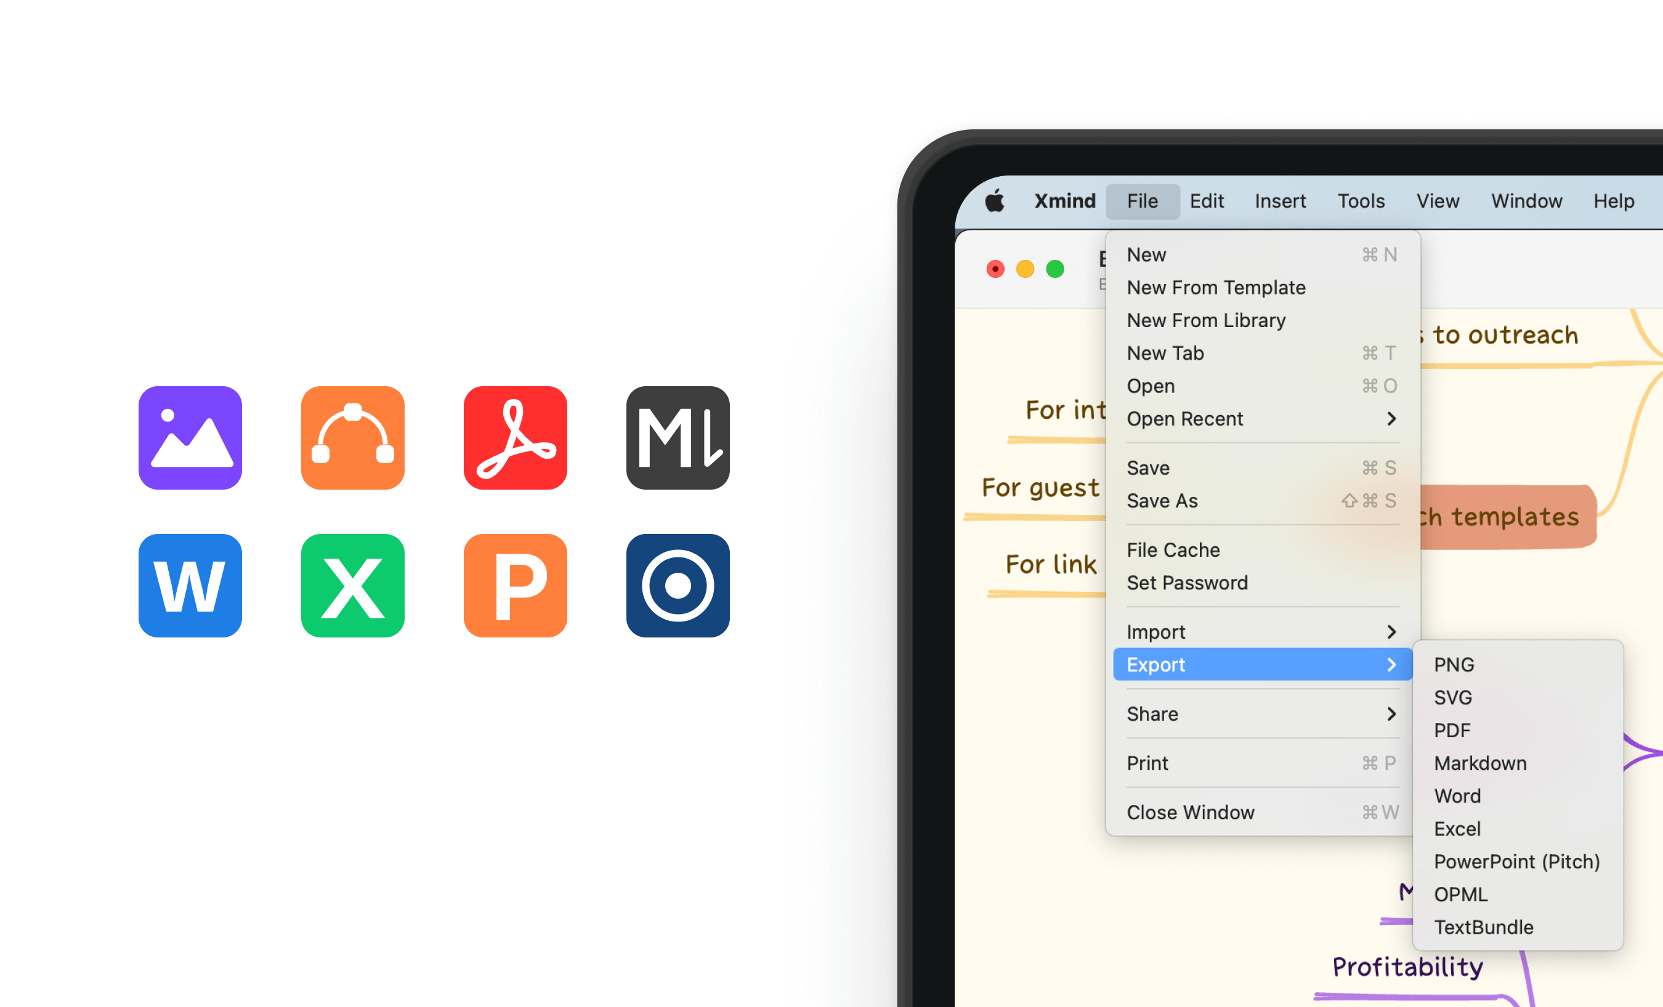Export as PowerPoint (Pitch)
This screenshot has height=1007, width=1663.
pyautogui.click(x=1518, y=862)
